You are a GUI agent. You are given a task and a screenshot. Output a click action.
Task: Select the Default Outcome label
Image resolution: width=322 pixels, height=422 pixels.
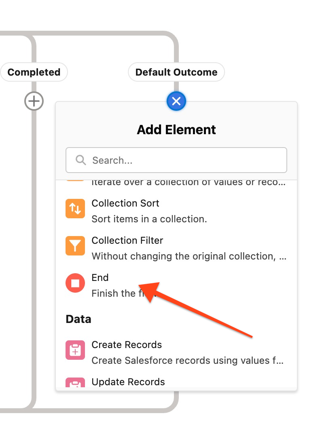[x=176, y=72]
